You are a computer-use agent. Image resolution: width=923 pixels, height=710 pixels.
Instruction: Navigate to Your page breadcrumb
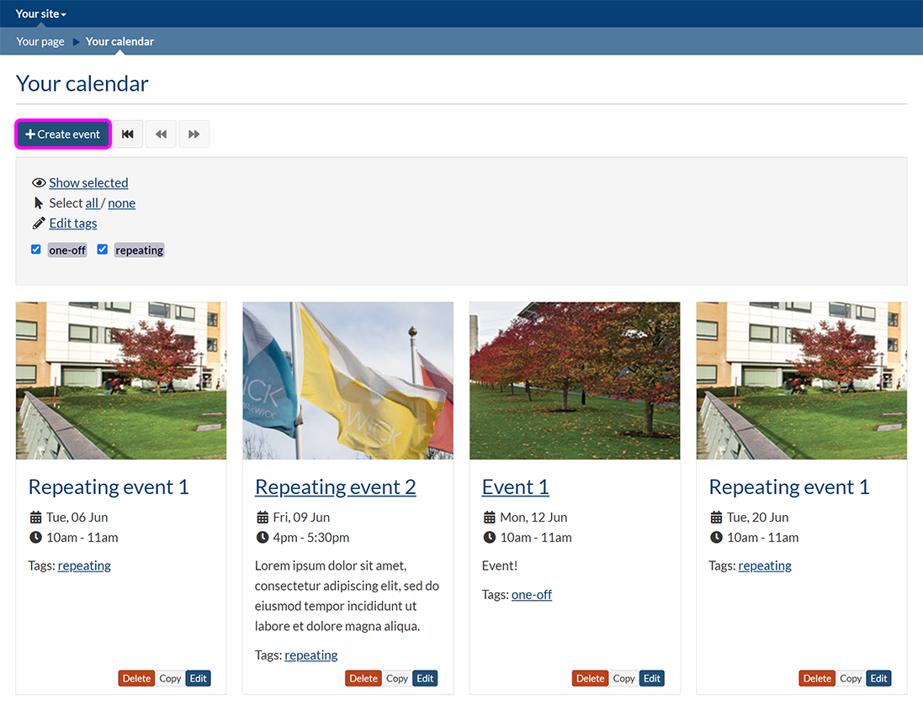coord(40,41)
